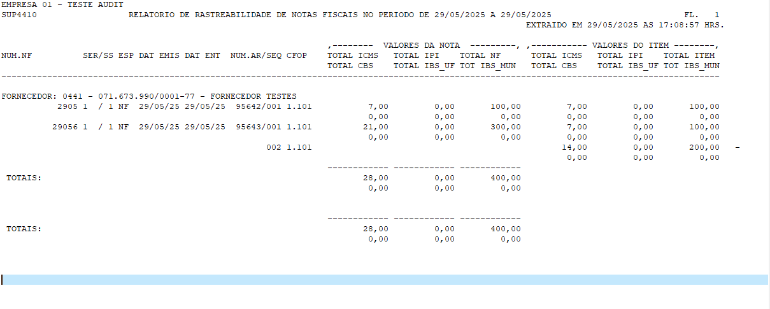The image size is (770, 309).
Task: Click 'TOTAL CBS' under VALORES DA NOTA
Action: coord(350,66)
